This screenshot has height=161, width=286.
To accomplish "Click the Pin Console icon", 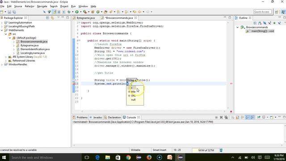I will pos(259,117).
